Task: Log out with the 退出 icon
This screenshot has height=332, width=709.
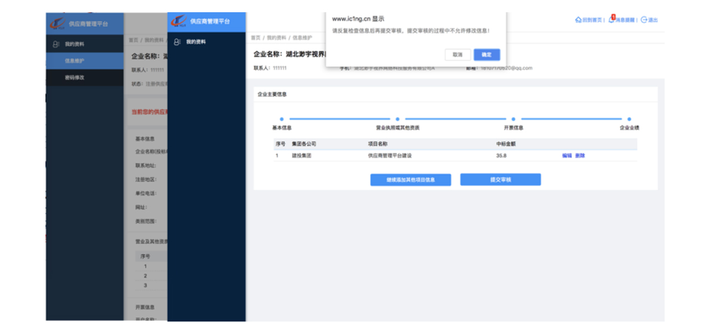Action: coord(649,20)
